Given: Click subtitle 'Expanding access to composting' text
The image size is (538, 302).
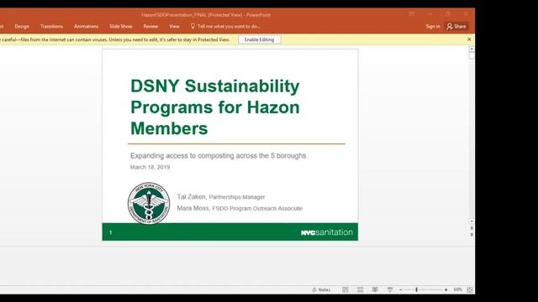Looking at the screenshot, I should click(x=219, y=155).
